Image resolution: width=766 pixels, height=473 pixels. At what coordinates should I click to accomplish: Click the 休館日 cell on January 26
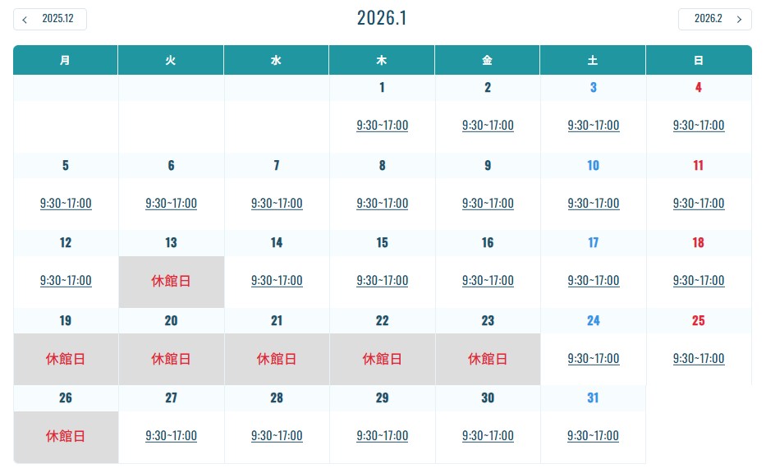point(66,436)
